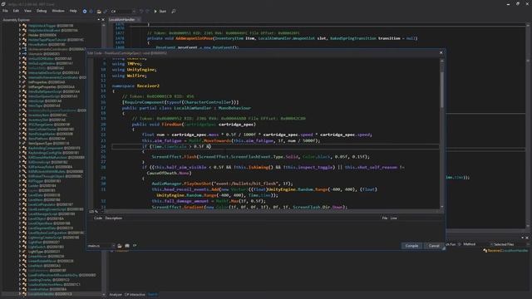Open the File menu
Screen dimensions: 532x299
[5, 11]
